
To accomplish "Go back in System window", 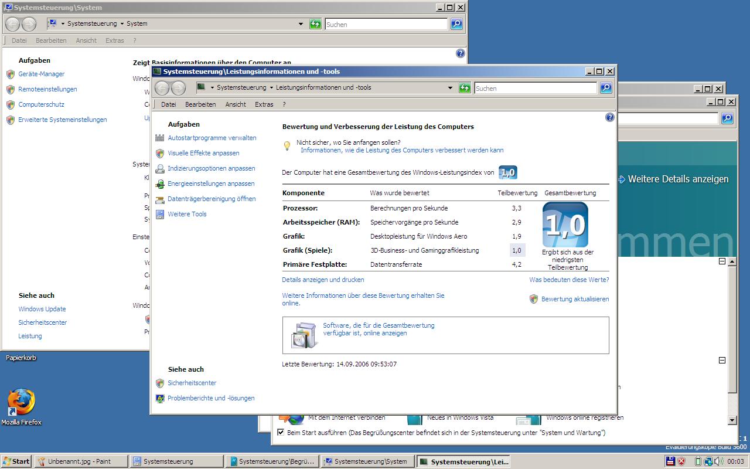I will [13, 24].
